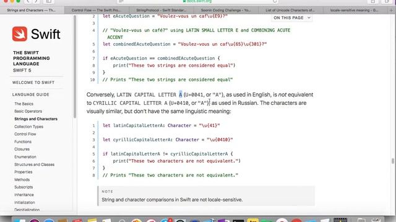This screenshot has width=396, height=222.
Task: Click the line 'let combinedEAcuteQuestion'
Action: tap(184, 44)
